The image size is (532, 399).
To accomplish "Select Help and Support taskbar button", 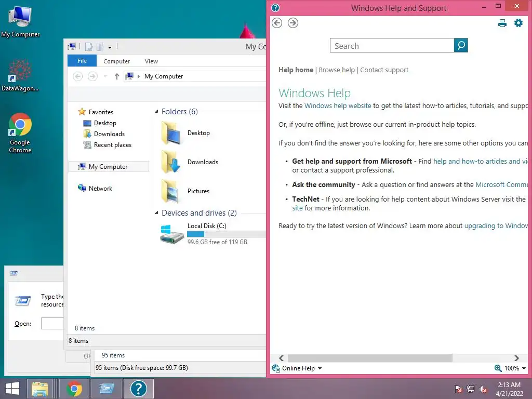I will point(139,389).
